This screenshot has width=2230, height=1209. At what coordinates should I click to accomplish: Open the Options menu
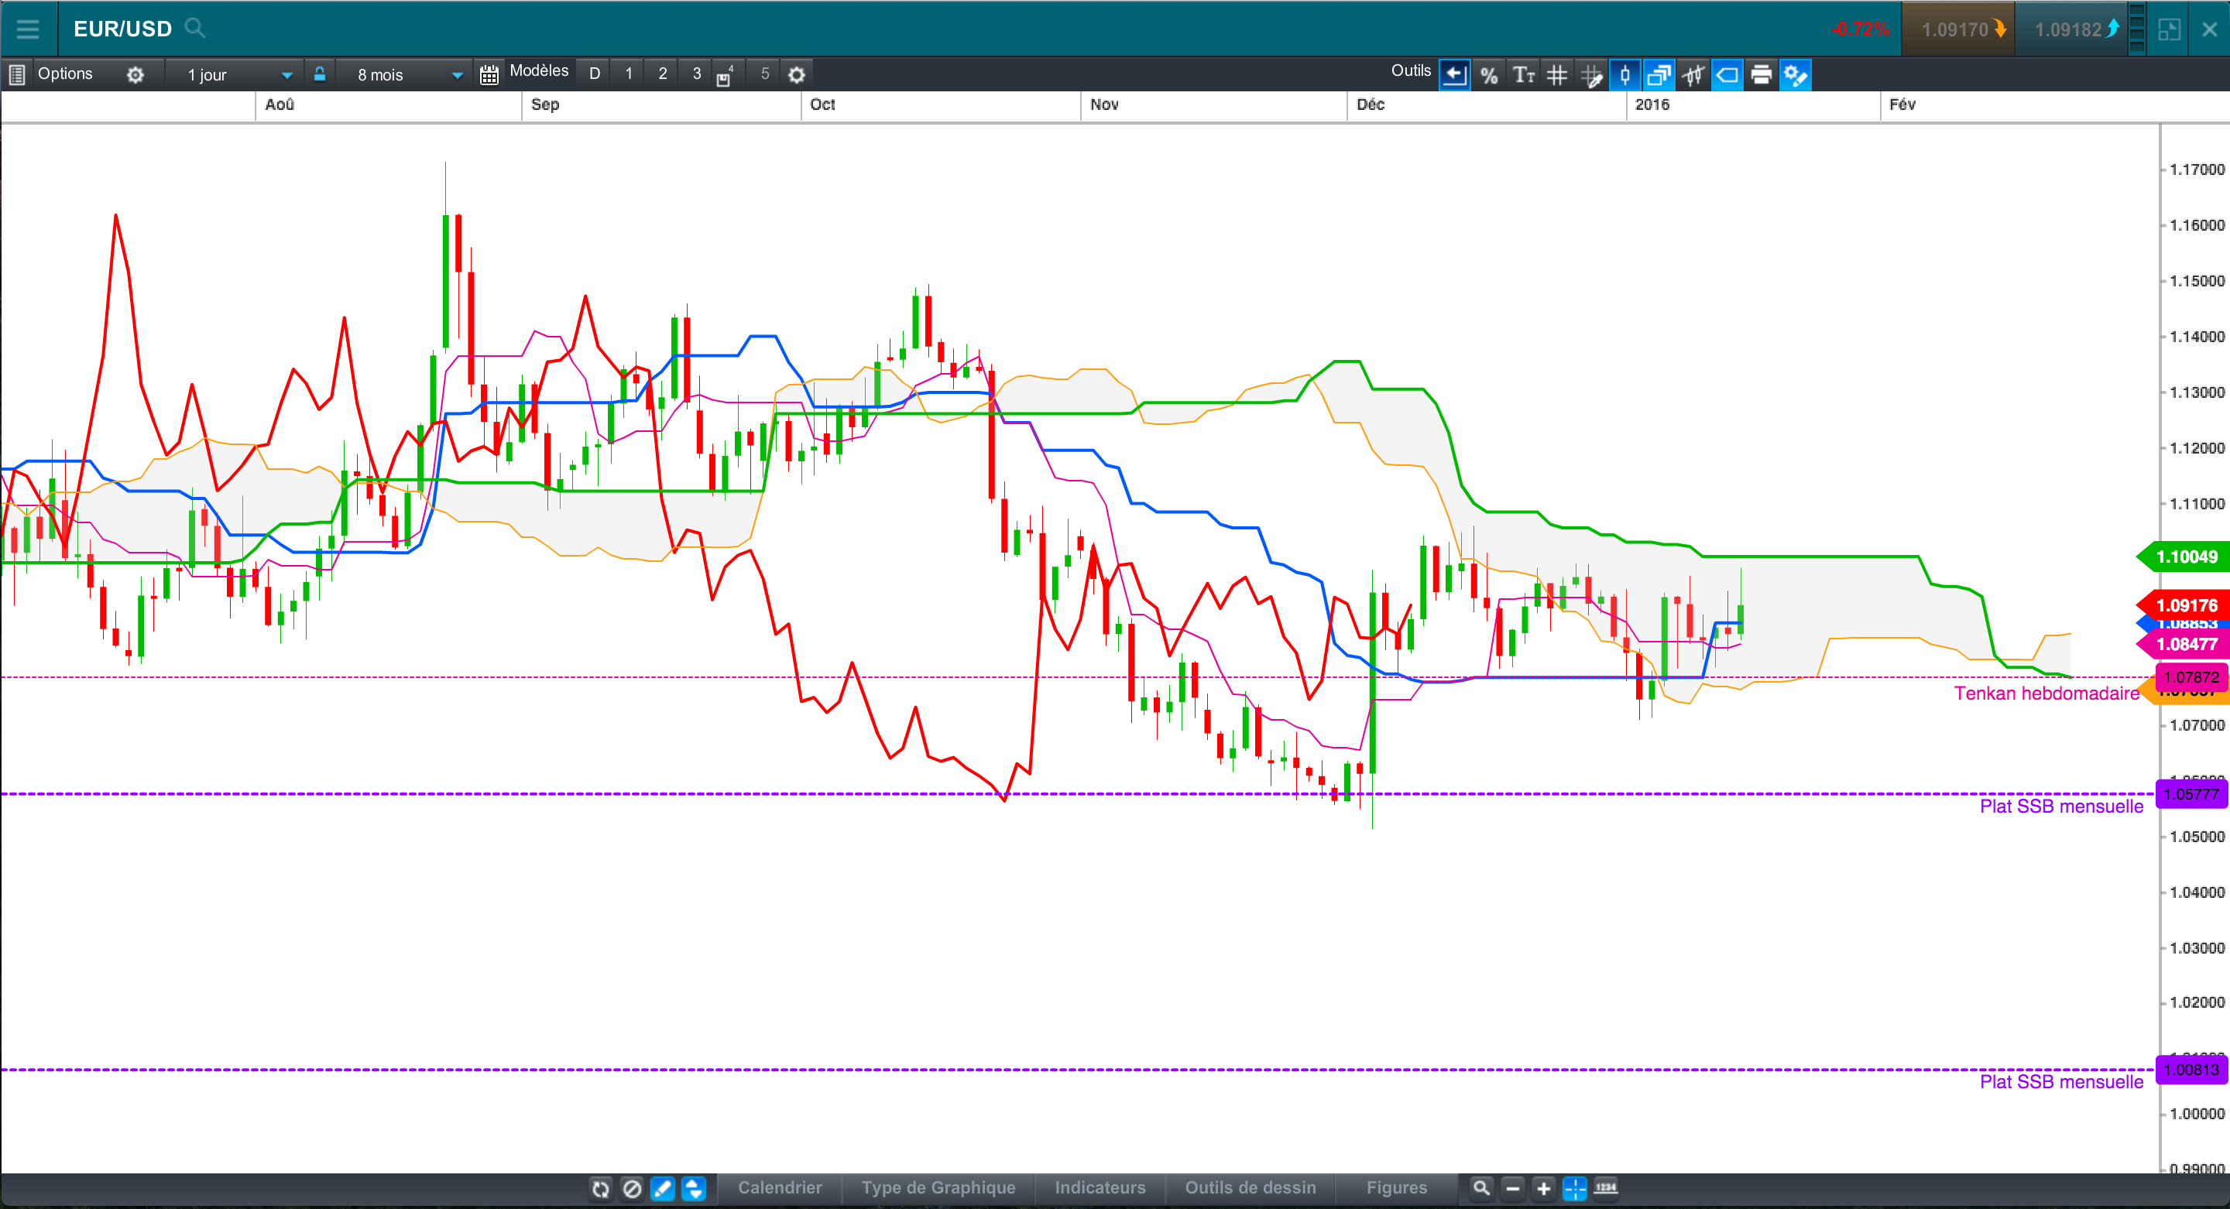click(x=65, y=74)
